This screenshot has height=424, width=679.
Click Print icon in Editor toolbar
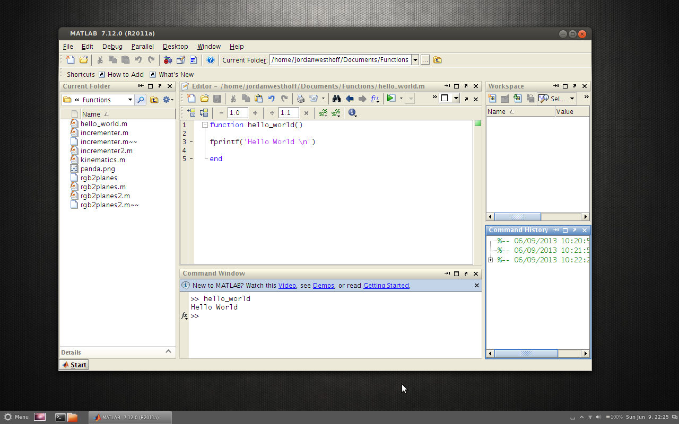click(x=301, y=99)
